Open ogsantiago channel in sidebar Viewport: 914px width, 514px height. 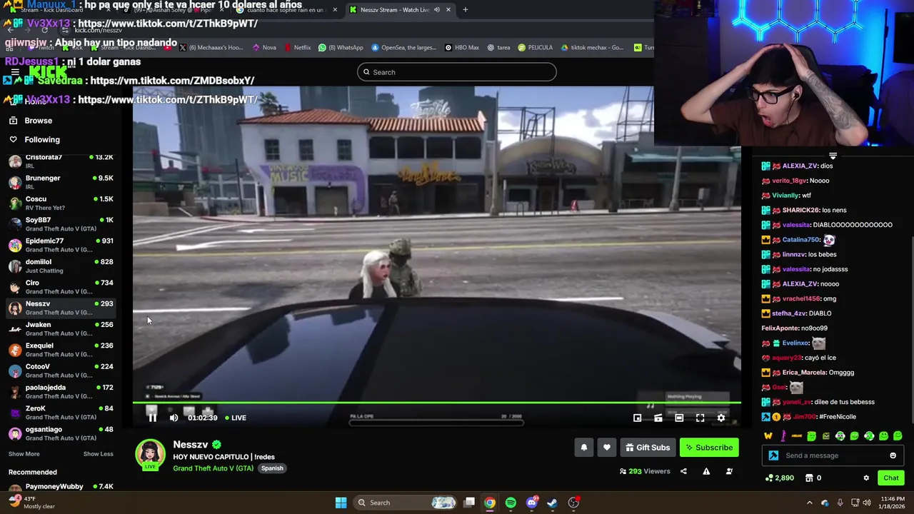(x=61, y=433)
